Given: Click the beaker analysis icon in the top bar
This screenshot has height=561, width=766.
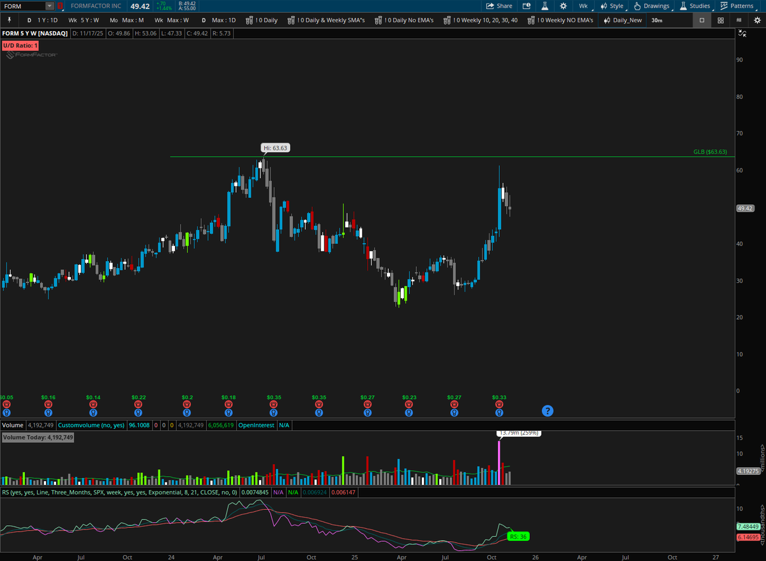Looking at the screenshot, I should 544,6.
